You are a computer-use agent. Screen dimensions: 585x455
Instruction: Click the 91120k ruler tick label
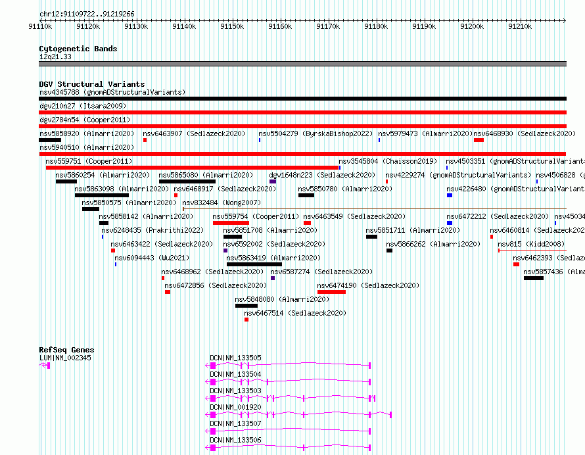tap(88, 26)
